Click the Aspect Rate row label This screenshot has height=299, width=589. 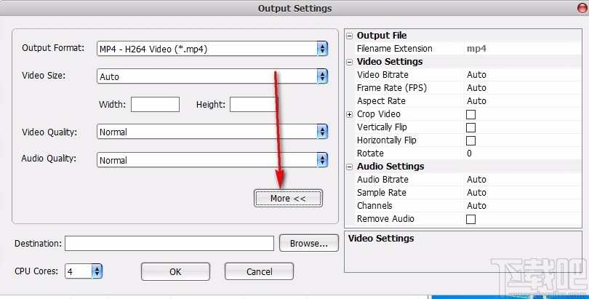coord(381,101)
